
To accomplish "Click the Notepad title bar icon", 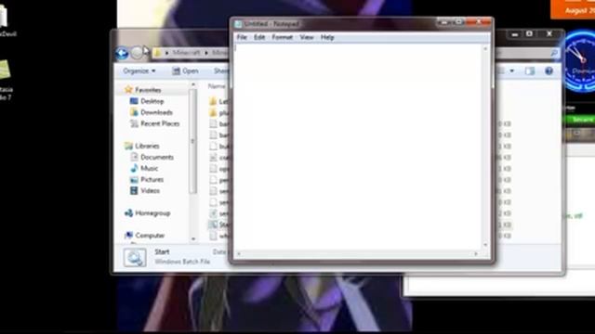I will [238, 24].
